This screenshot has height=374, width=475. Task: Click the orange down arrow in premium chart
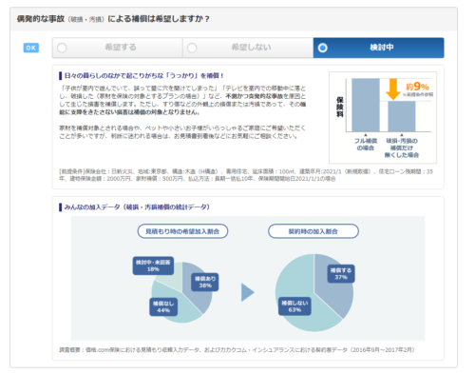tap(393, 89)
